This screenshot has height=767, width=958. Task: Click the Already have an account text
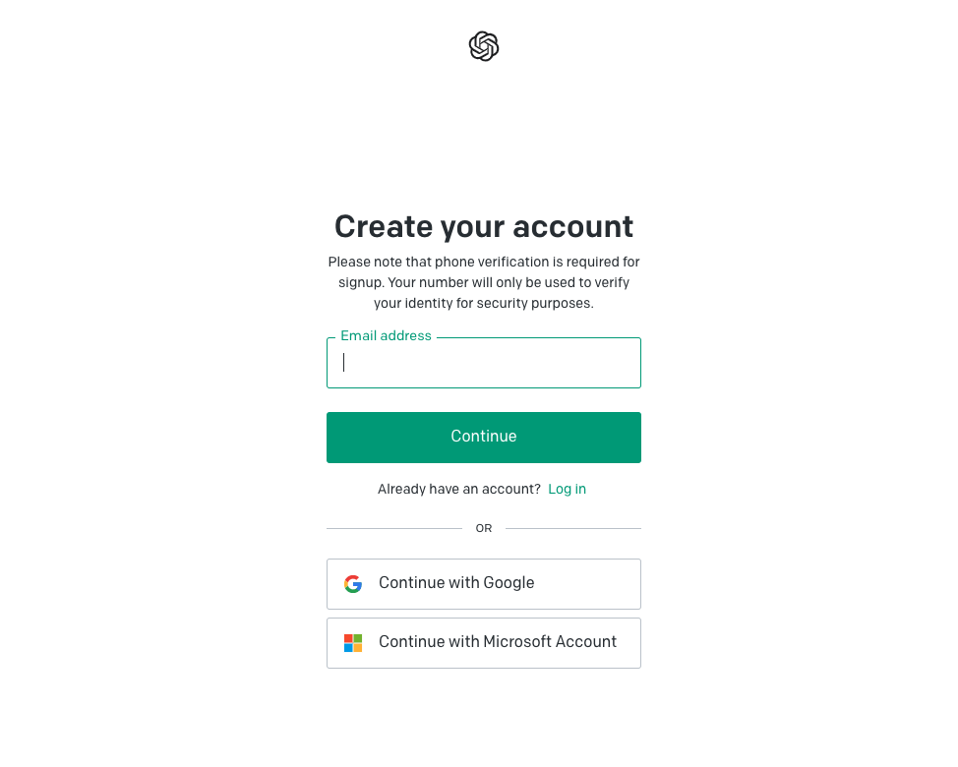tap(459, 489)
